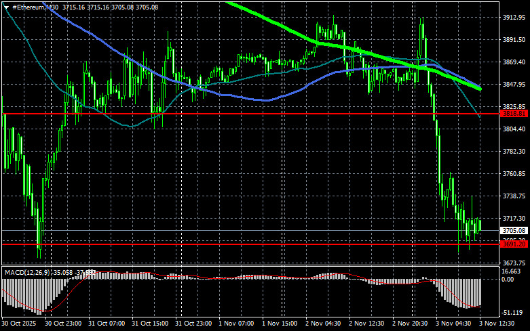The image size is (530, 331).
Task: Click the red 3691.20 price tag
Action: point(514,244)
